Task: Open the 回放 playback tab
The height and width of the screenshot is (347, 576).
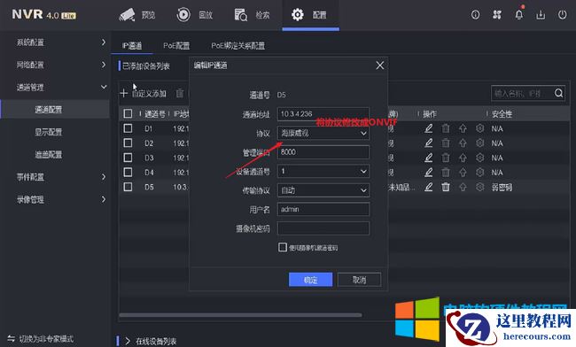Action: point(195,15)
